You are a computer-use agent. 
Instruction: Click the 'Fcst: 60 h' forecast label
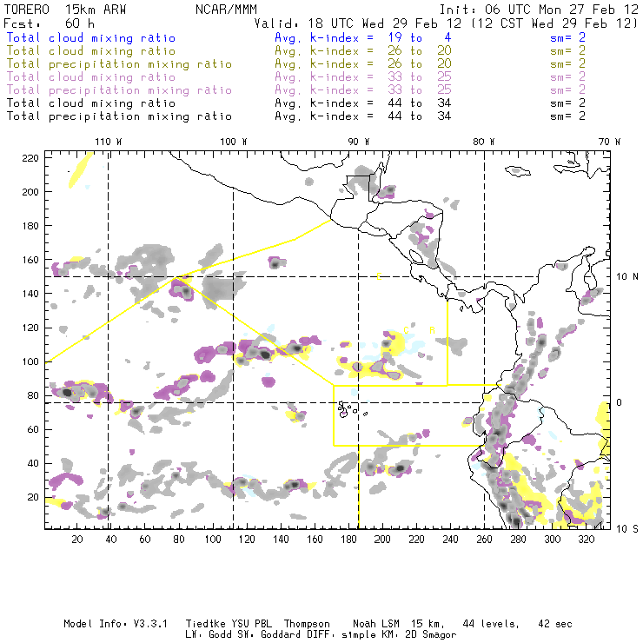click(49, 23)
